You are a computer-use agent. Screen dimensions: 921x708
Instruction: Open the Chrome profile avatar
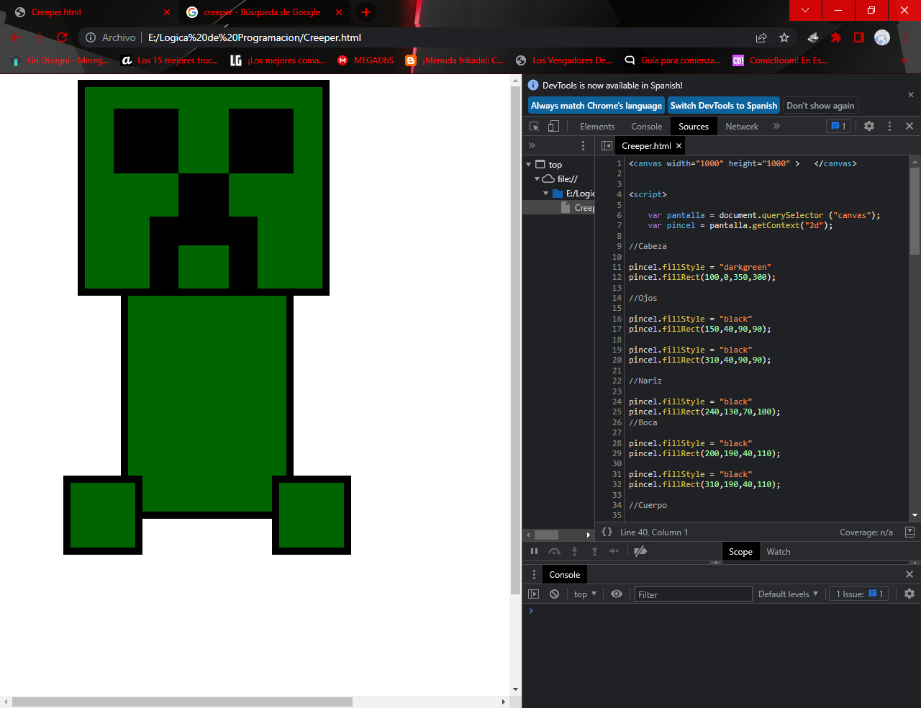pyautogui.click(x=882, y=37)
